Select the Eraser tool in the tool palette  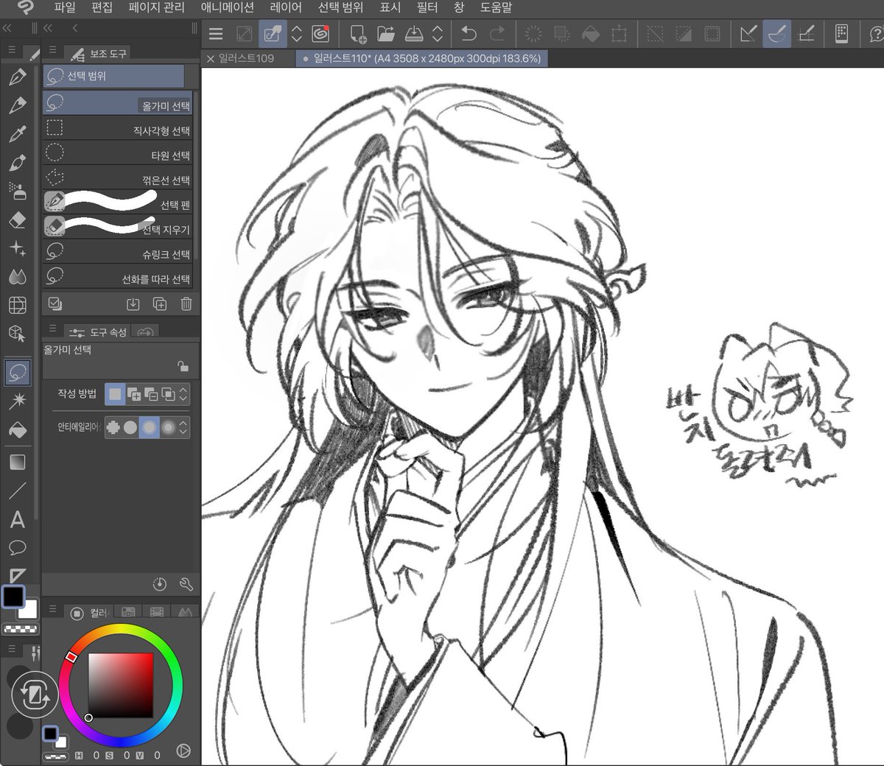[x=18, y=220]
